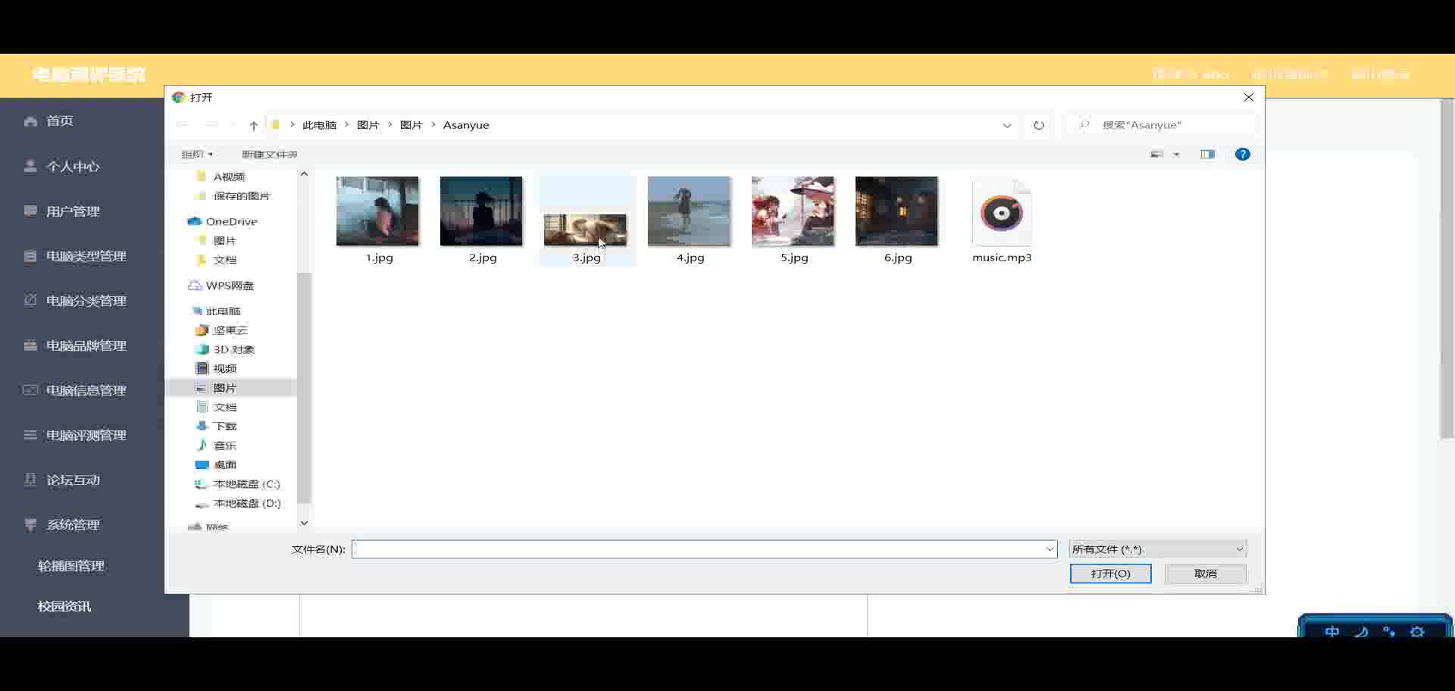The width and height of the screenshot is (1455, 691).
Task: Expand the address bar history dropdown
Action: coord(1007,125)
